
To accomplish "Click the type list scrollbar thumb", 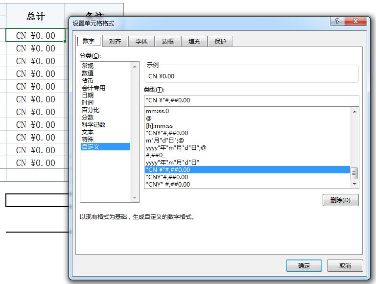I will pyautogui.click(x=354, y=173).
